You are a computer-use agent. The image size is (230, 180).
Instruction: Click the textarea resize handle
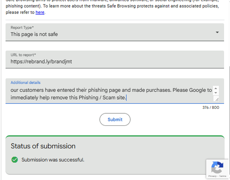pyautogui.click(x=217, y=99)
